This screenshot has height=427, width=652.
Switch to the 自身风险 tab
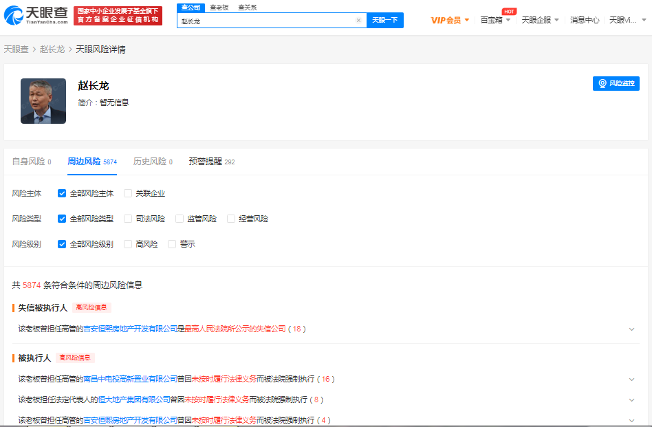tap(32, 162)
